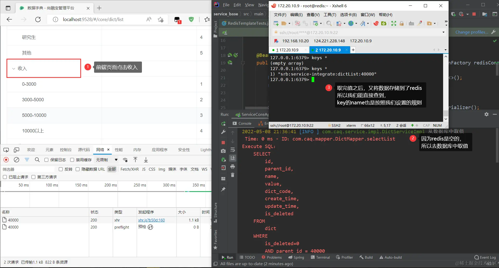Click Change profiles link in IntelliJ
This screenshot has height=268, width=499.
472,32
